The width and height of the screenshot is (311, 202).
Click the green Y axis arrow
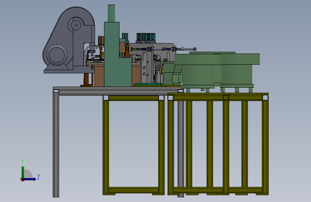click(x=23, y=172)
